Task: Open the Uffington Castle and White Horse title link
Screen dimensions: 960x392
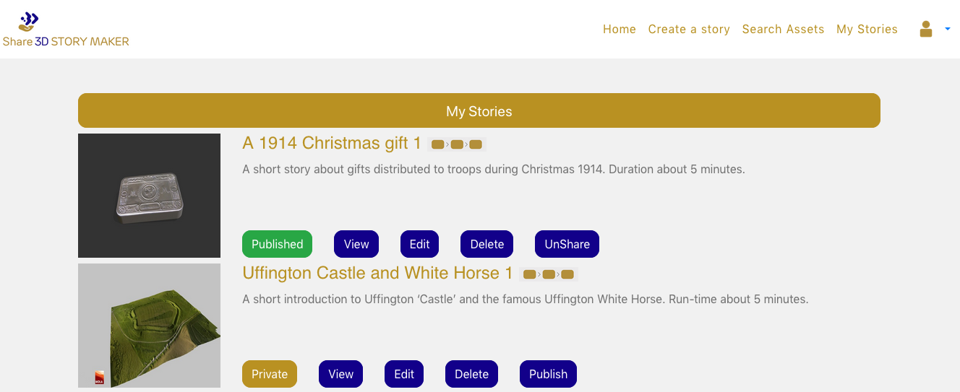Action: 377,274
